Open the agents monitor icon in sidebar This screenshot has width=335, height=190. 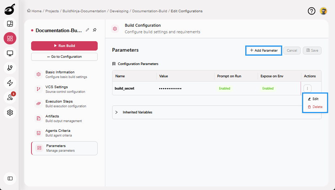tap(10, 53)
